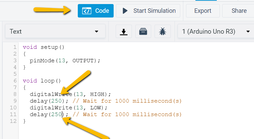Click the Share button
The width and height of the screenshot is (254, 139).
pyautogui.click(x=239, y=11)
